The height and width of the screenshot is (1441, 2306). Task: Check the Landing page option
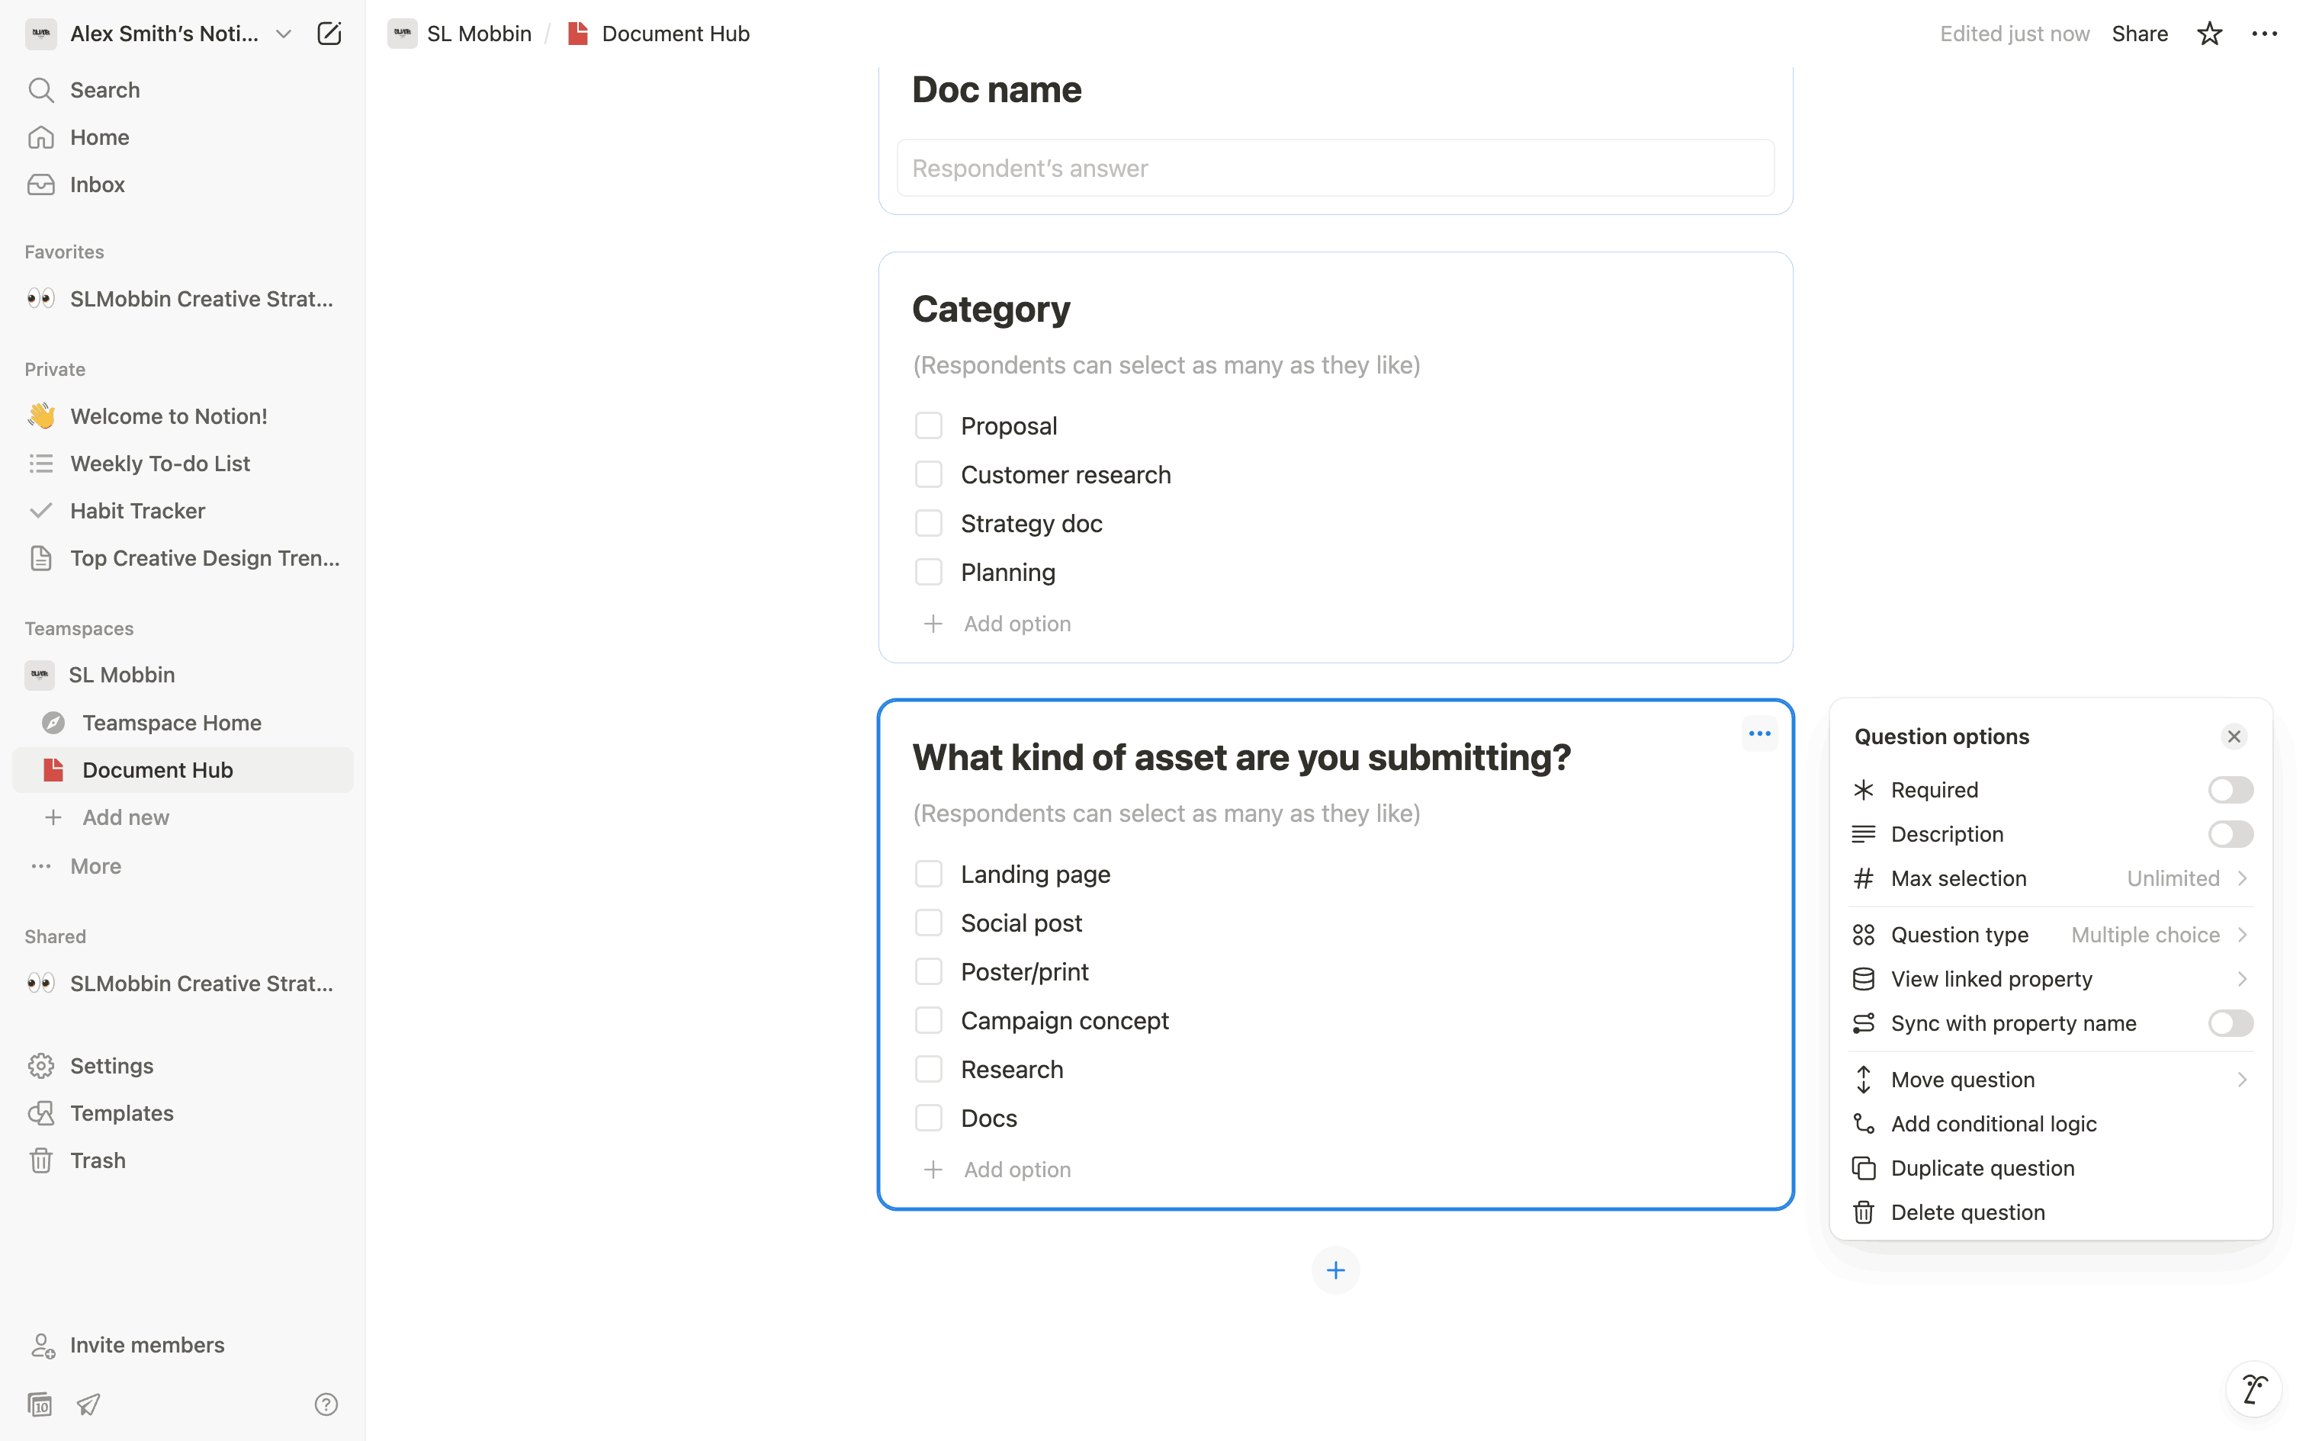tap(928, 874)
